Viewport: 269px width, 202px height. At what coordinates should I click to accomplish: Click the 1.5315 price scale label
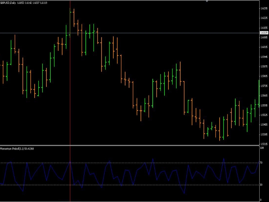(264, 144)
